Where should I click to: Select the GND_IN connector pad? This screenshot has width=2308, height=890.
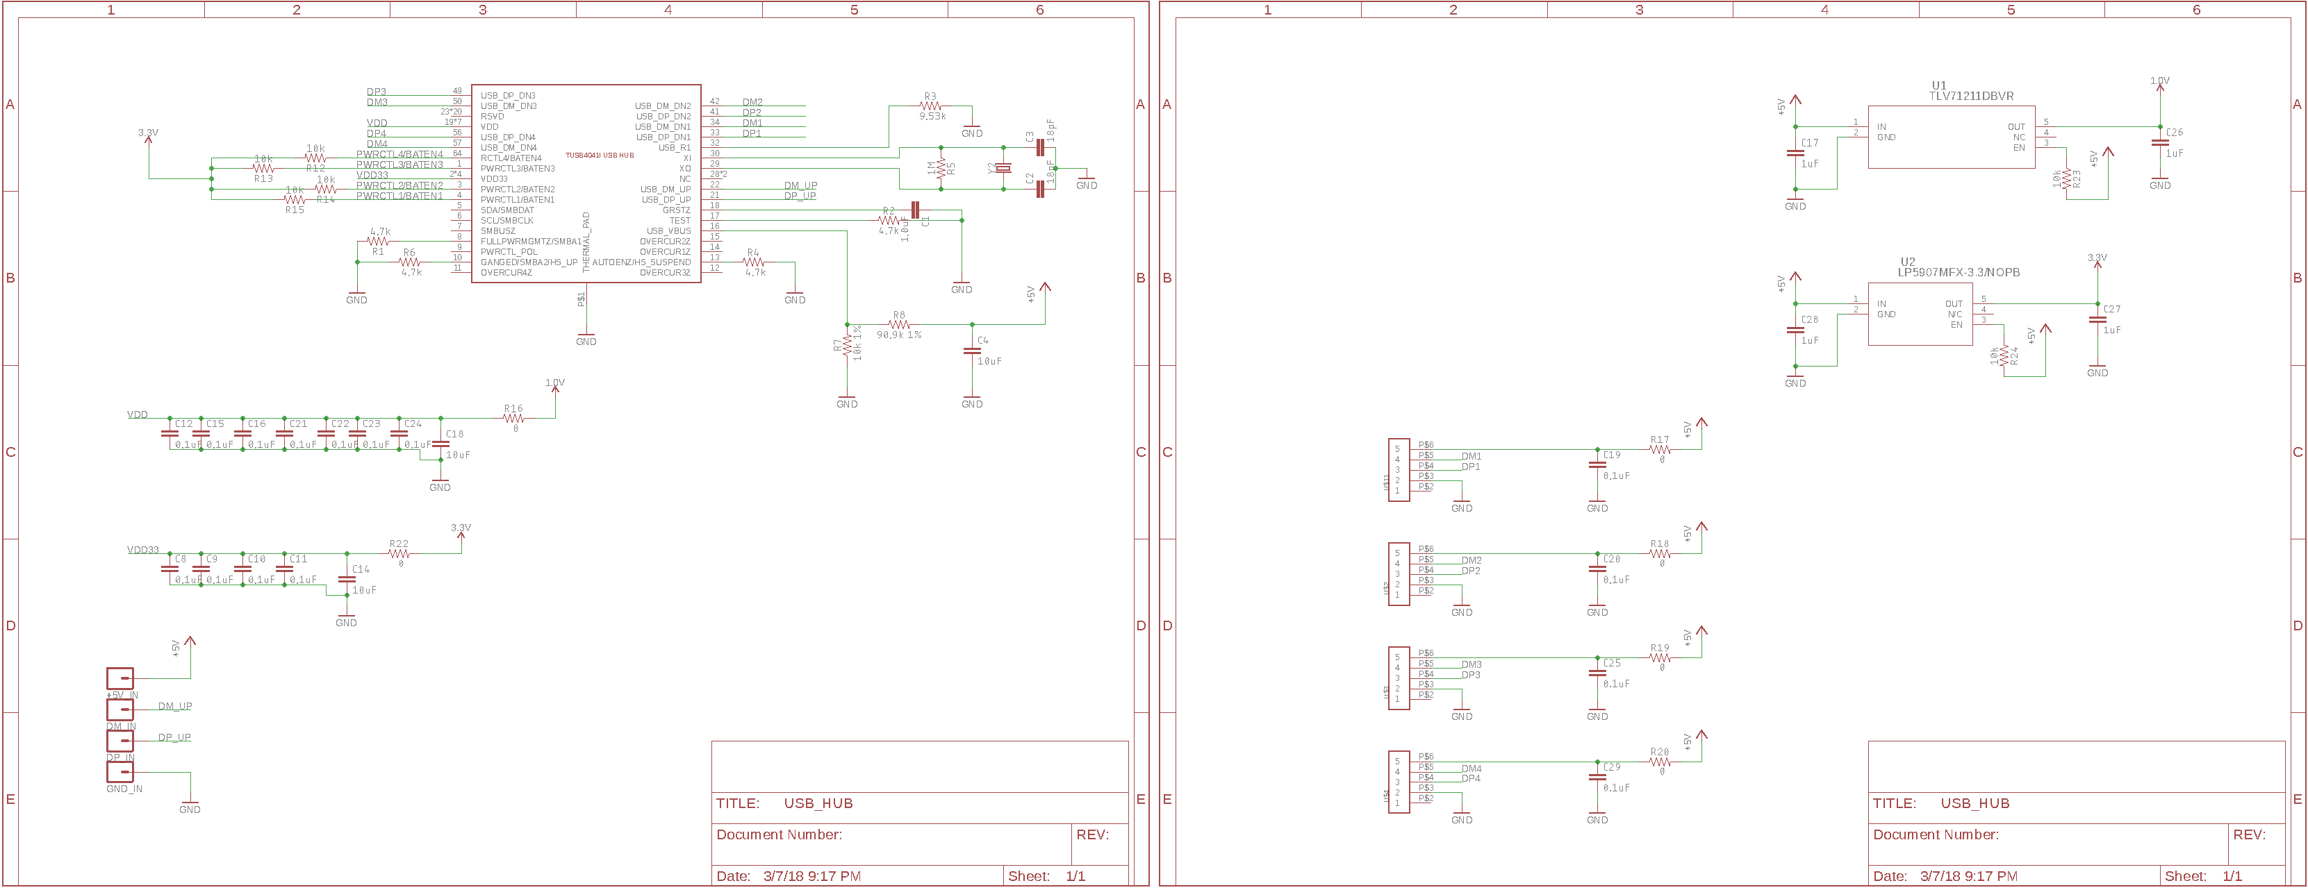120,771
